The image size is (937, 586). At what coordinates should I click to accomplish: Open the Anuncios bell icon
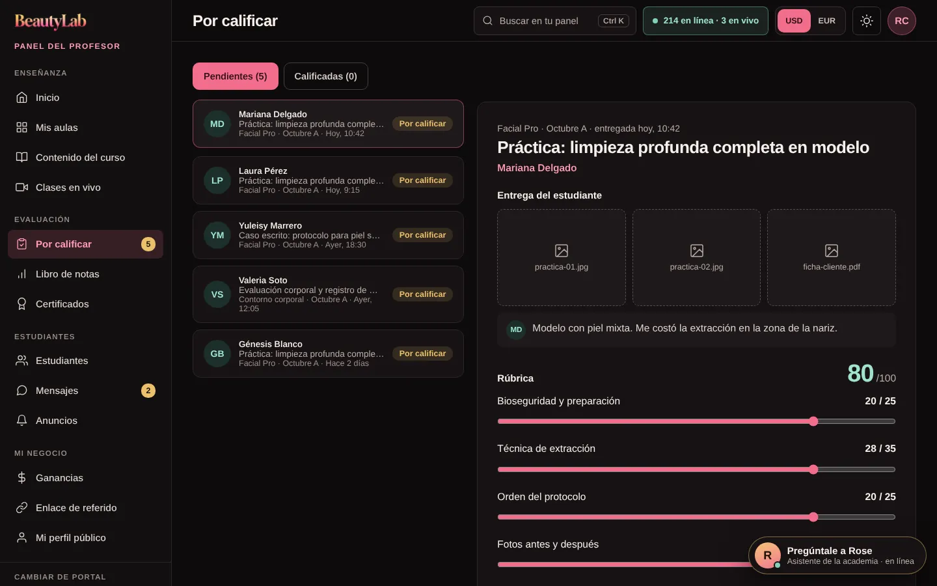[x=22, y=421]
